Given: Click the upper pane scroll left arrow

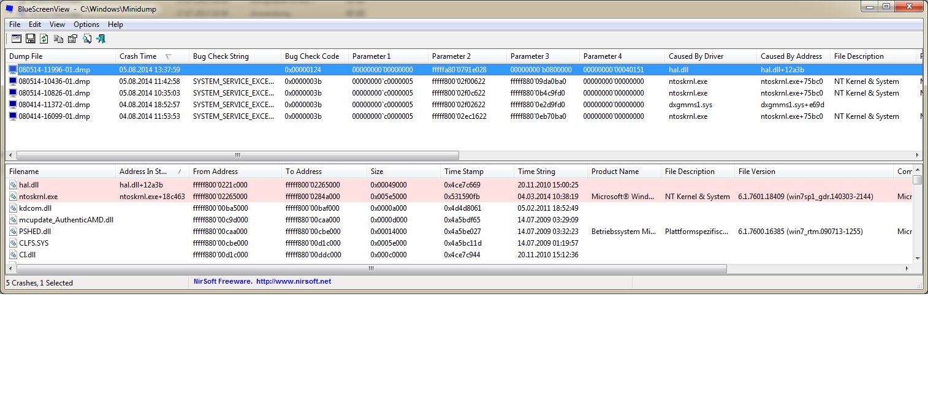Looking at the screenshot, I should [x=10, y=156].
